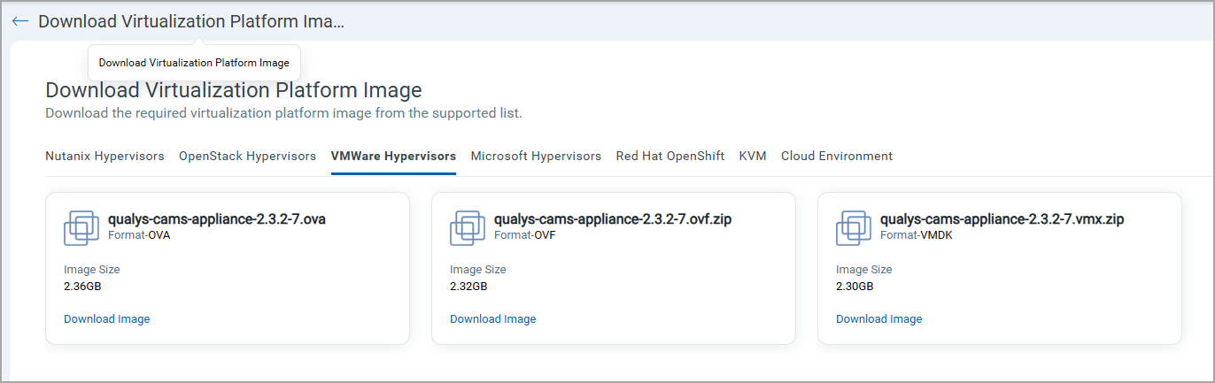Switch to the Red Hat OpenShift tab
This screenshot has height=383, width=1215.
670,156
